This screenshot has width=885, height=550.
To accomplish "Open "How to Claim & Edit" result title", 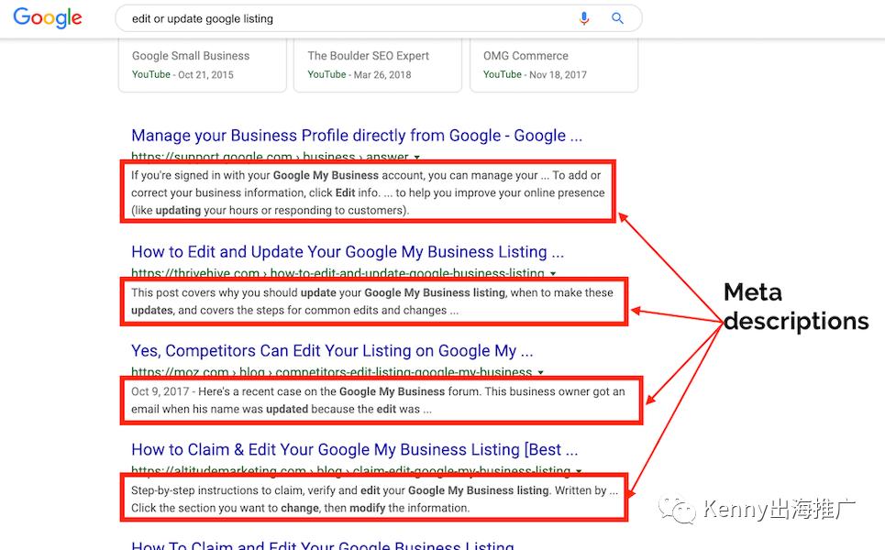I will (x=354, y=449).
